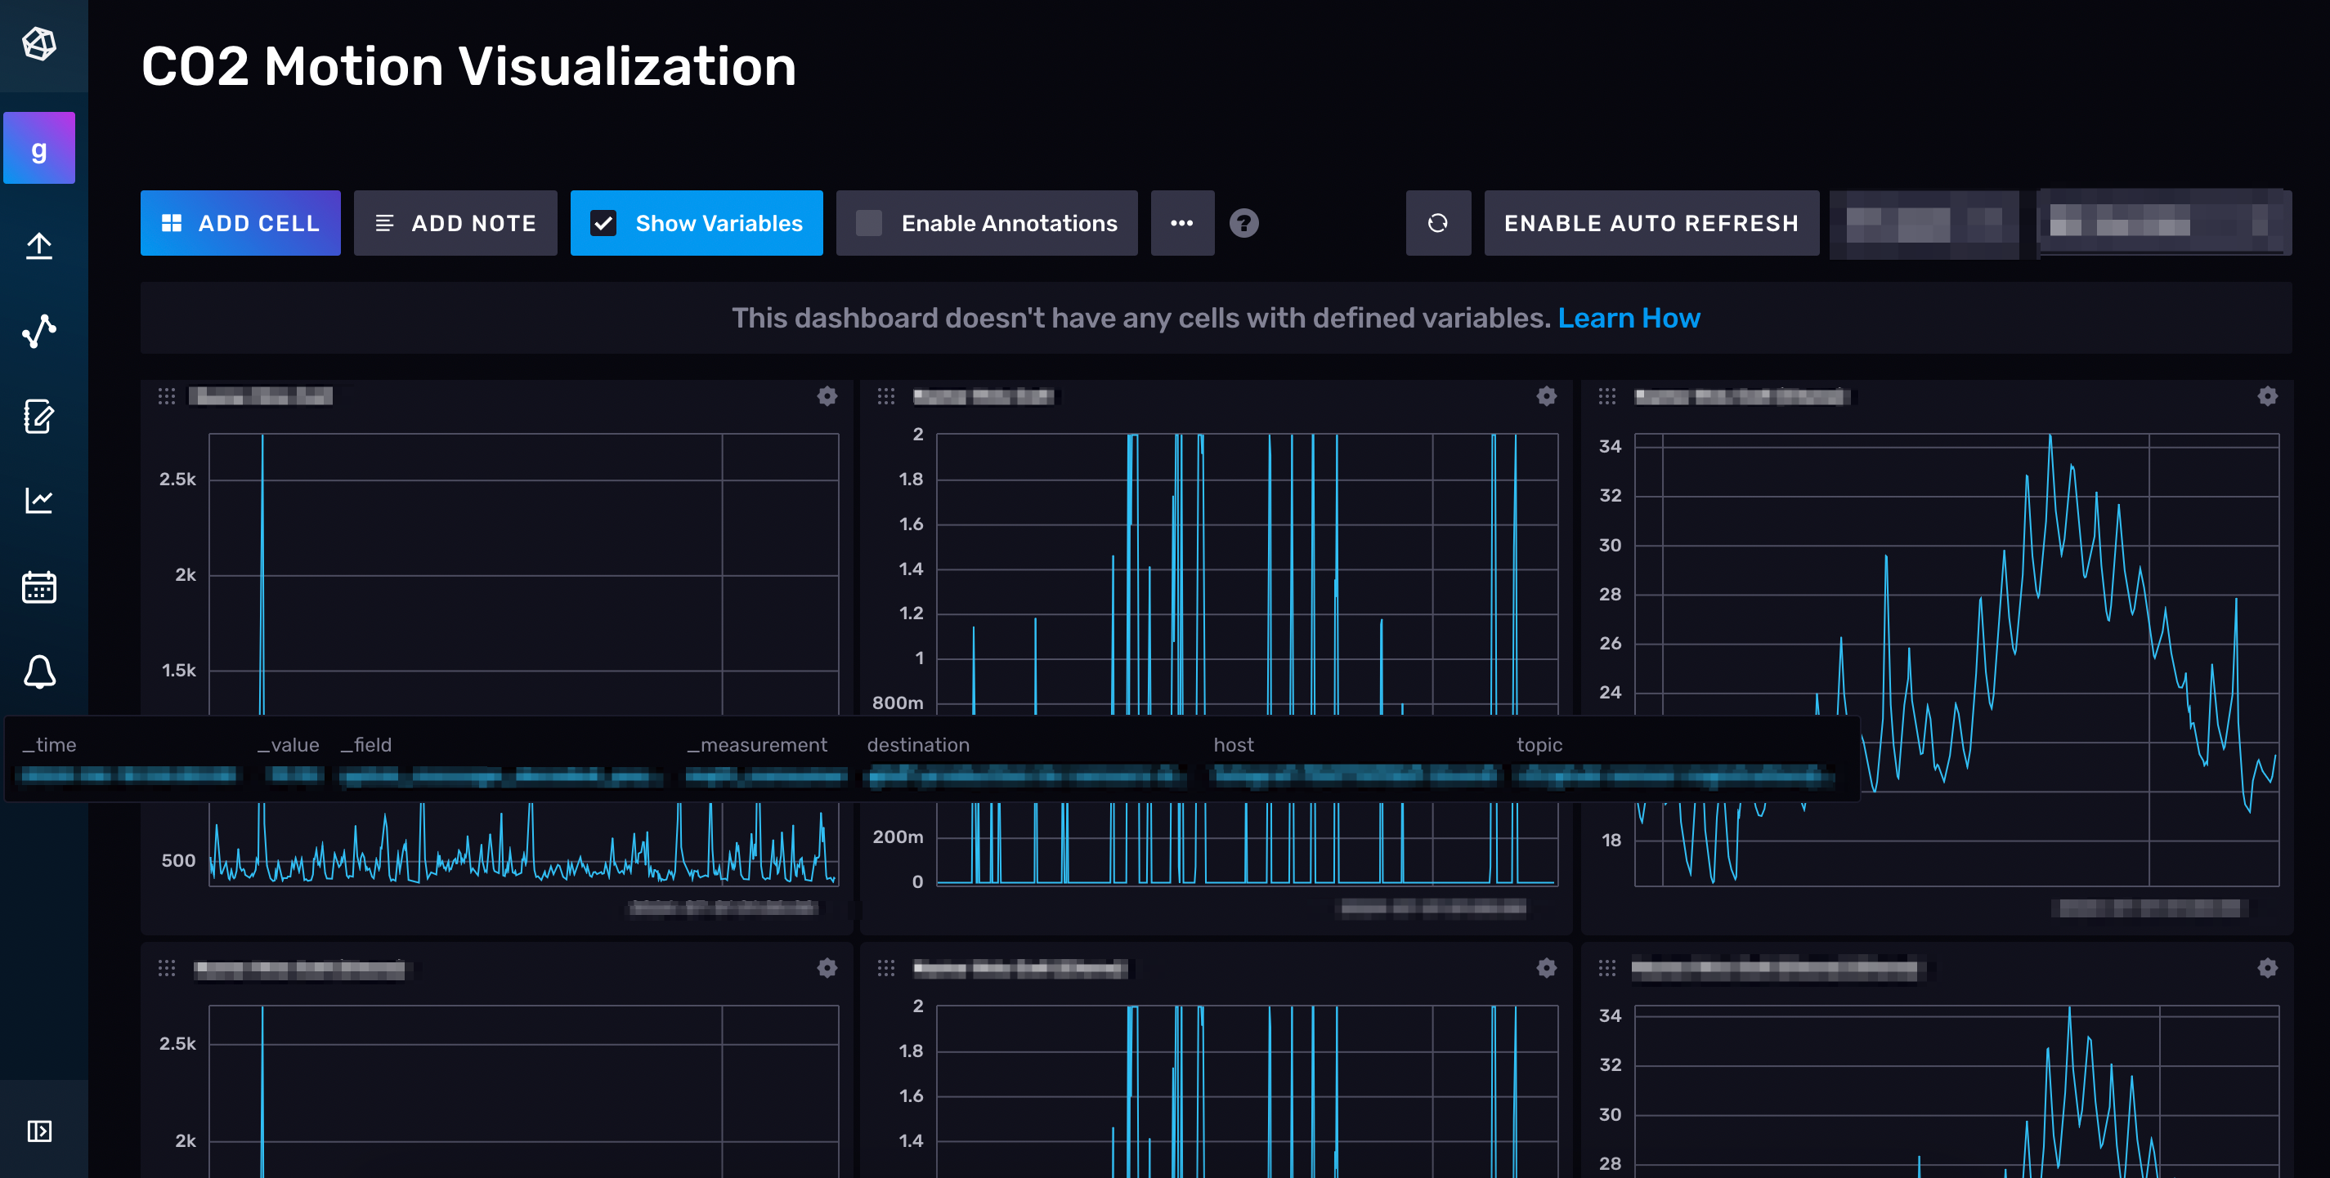Click the _value column header in the data table
Screen dimensions: 2330x1178
pyautogui.click(x=288, y=744)
